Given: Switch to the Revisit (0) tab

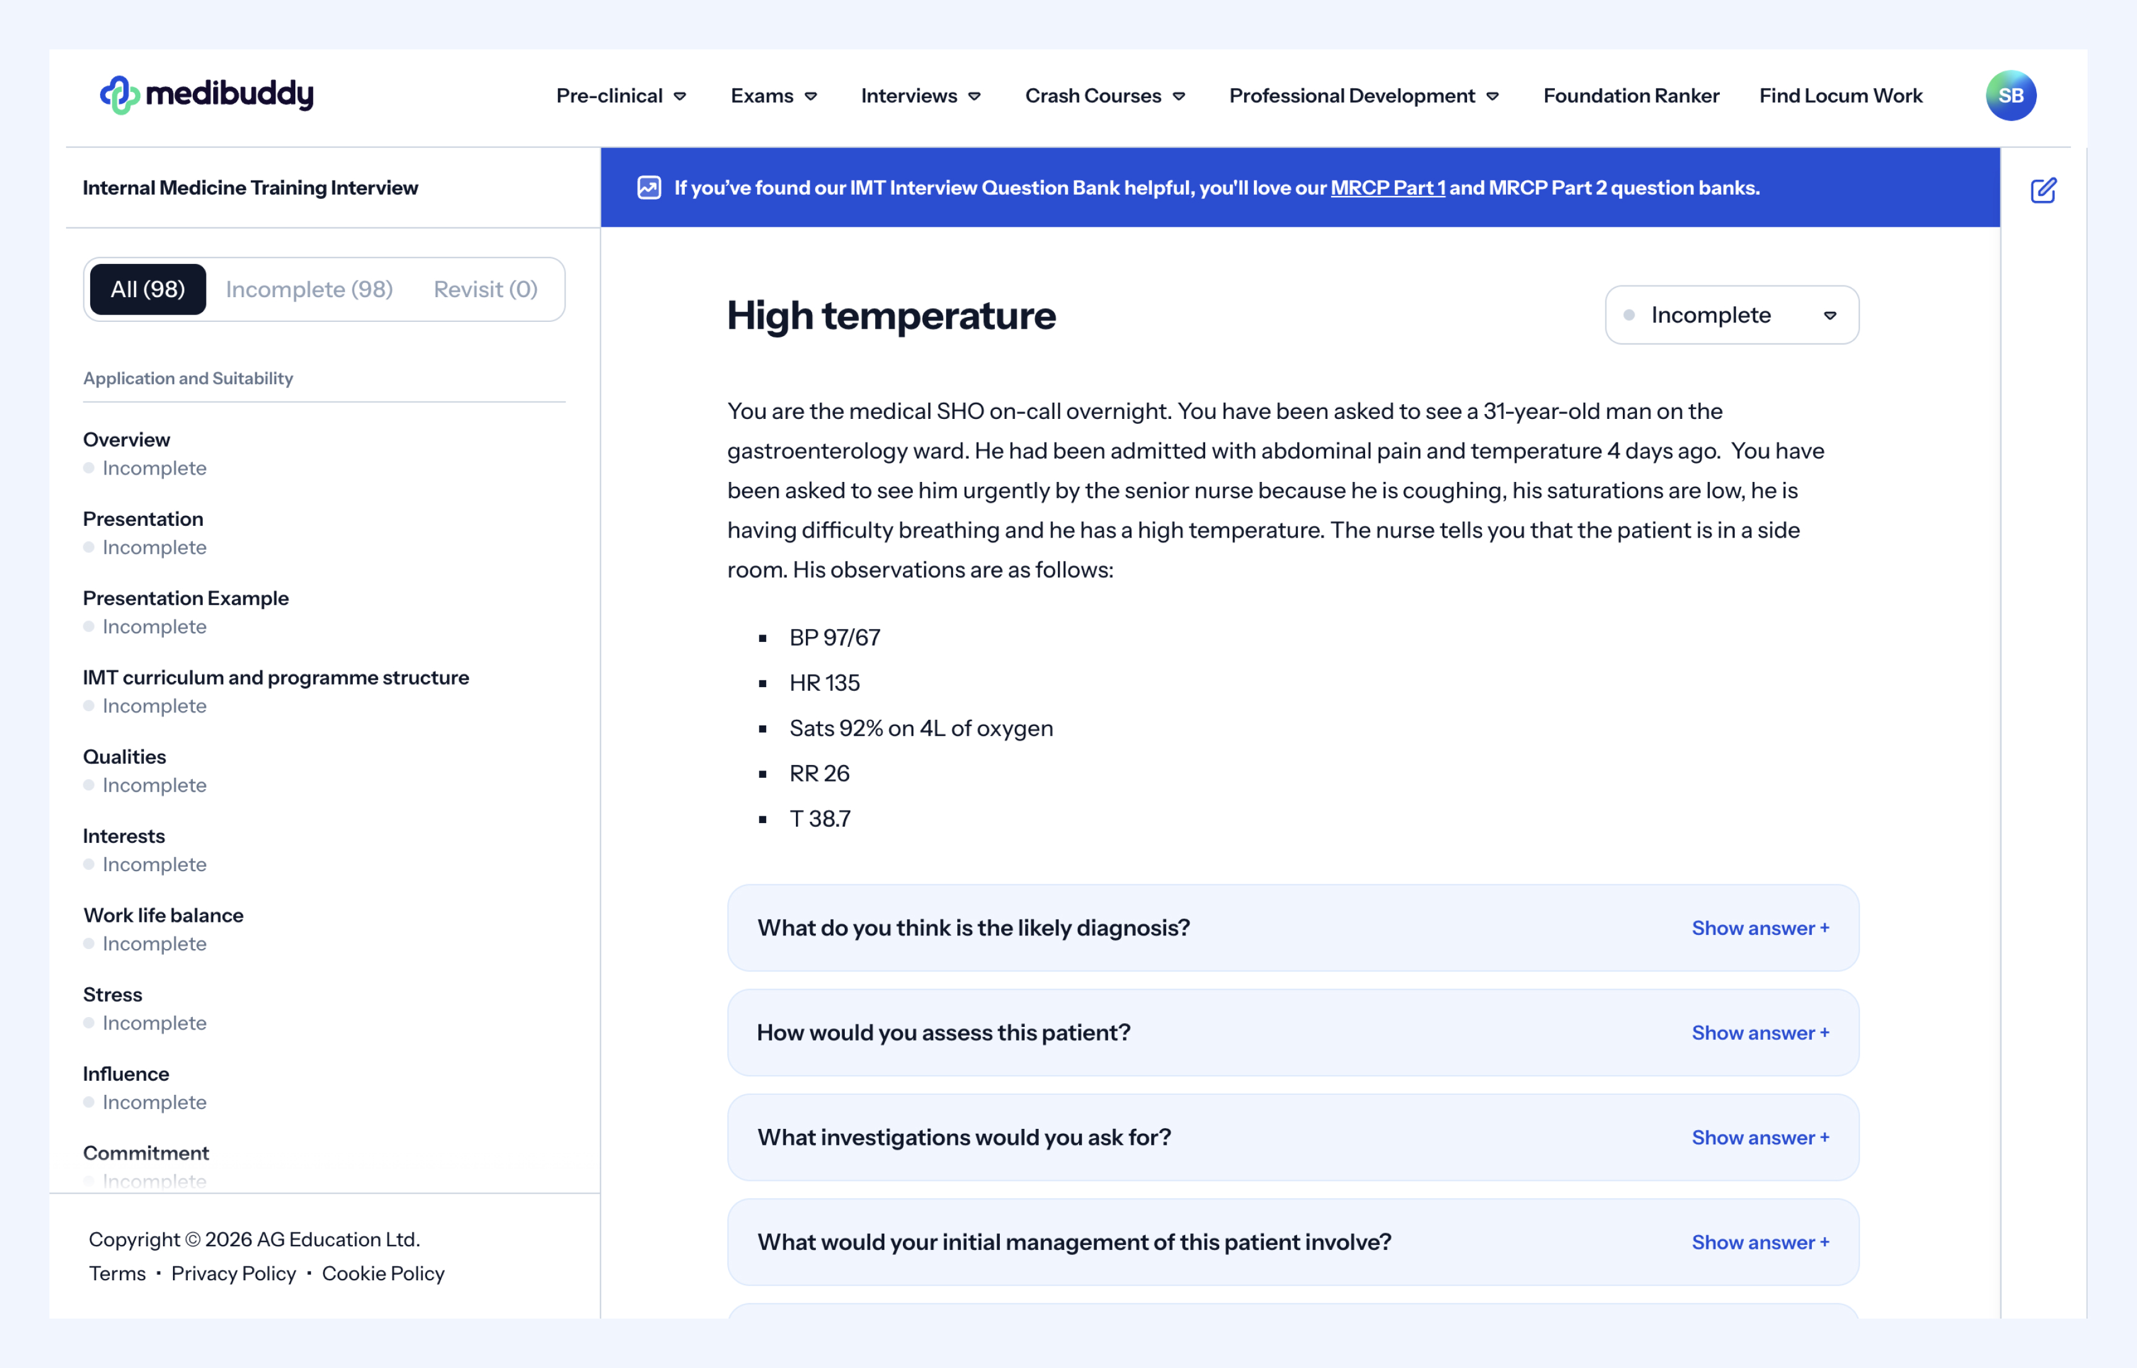Looking at the screenshot, I should click(485, 289).
